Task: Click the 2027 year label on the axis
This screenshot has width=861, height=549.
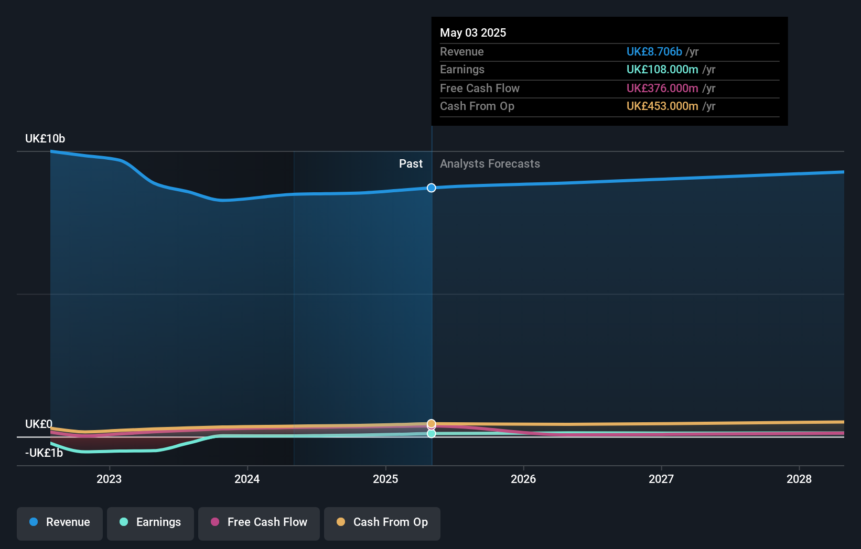Action: (x=661, y=479)
